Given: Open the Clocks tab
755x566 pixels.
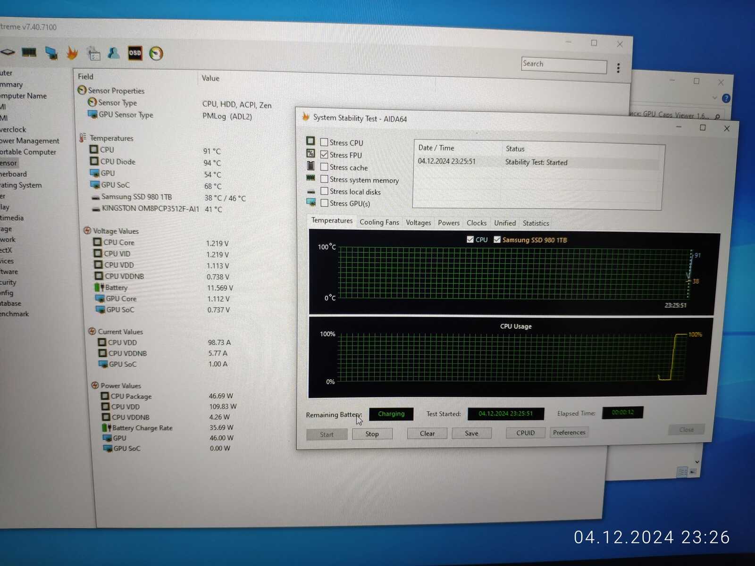Looking at the screenshot, I should coord(477,223).
